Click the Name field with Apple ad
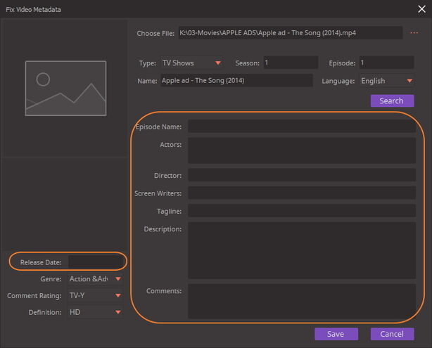Screen dimensions: 432x348 point(236,80)
